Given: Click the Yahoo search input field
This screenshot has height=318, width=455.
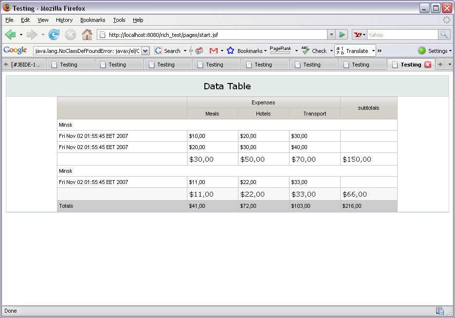Looking at the screenshot, I should (x=402, y=35).
